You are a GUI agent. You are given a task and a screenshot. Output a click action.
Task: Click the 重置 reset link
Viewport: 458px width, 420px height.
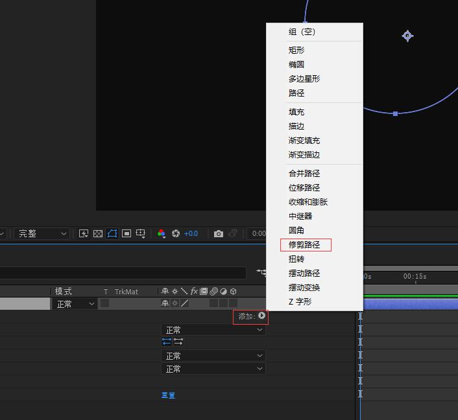click(x=168, y=395)
